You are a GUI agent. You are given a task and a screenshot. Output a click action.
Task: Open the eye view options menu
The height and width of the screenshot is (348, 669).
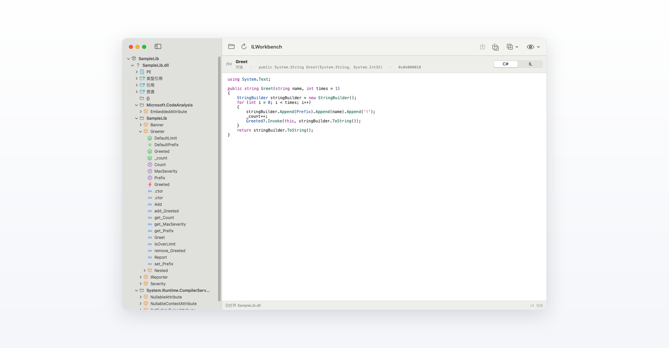pos(533,47)
